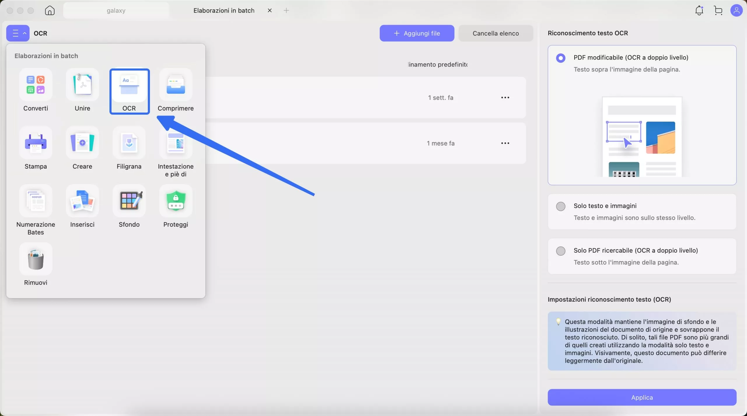747x416 pixels.
Task: Open the Numerazione Bates tool
Action: pyautogui.click(x=36, y=201)
